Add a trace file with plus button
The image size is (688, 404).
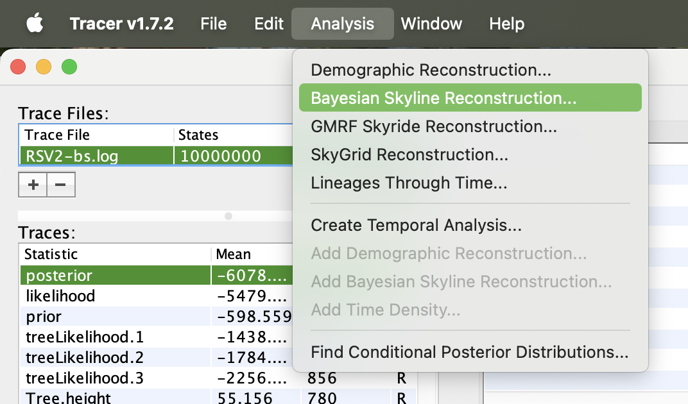33,185
